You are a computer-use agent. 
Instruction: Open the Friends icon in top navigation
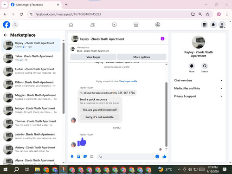pyautogui.click(x=93, y=25)
